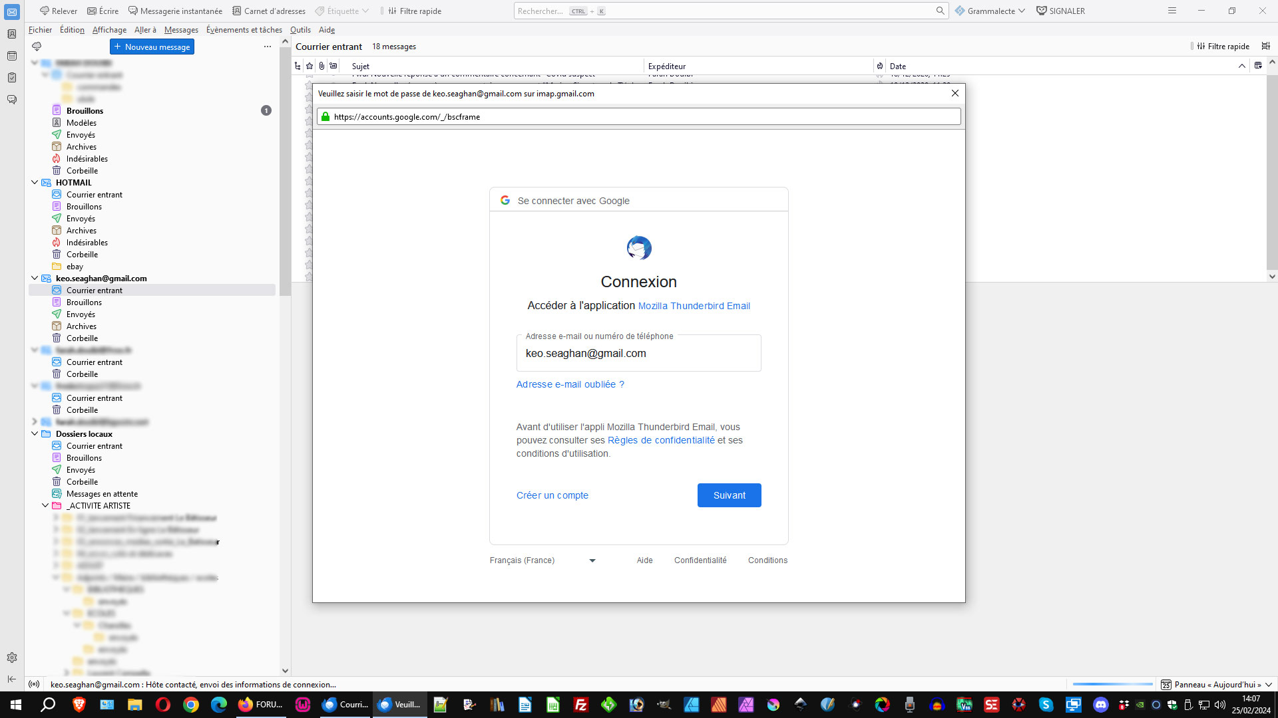Click the online status icon in status bar
The width and height of the screenshot is (1278, 718).
[34, 685]
